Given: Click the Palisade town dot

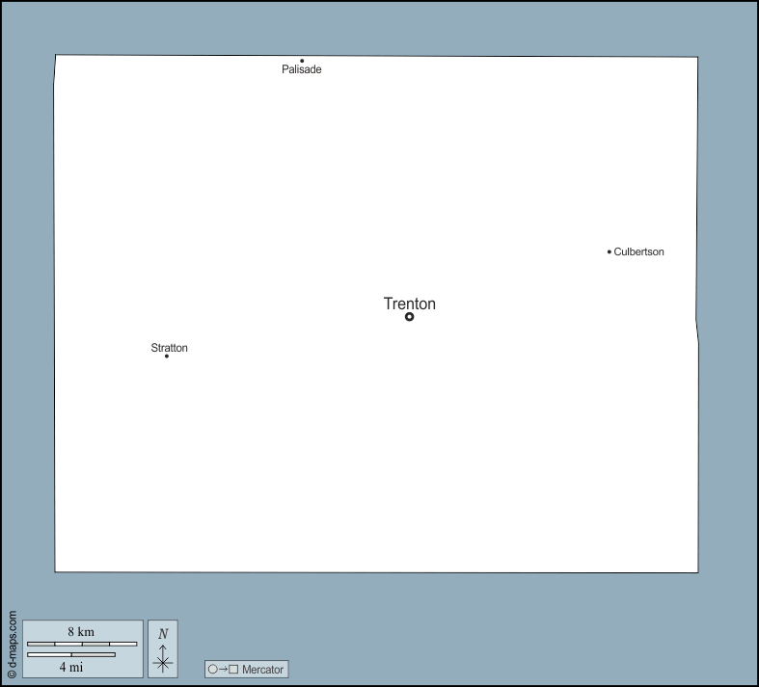Looking at the screenshot, I should [302, 61].
